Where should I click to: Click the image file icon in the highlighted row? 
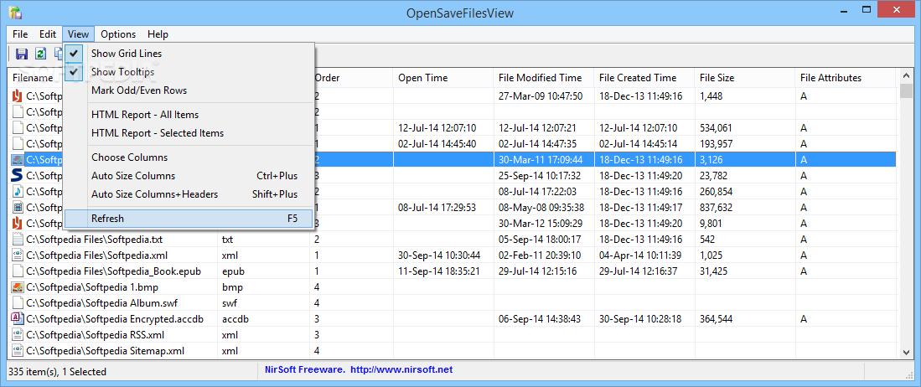point(17,159)
